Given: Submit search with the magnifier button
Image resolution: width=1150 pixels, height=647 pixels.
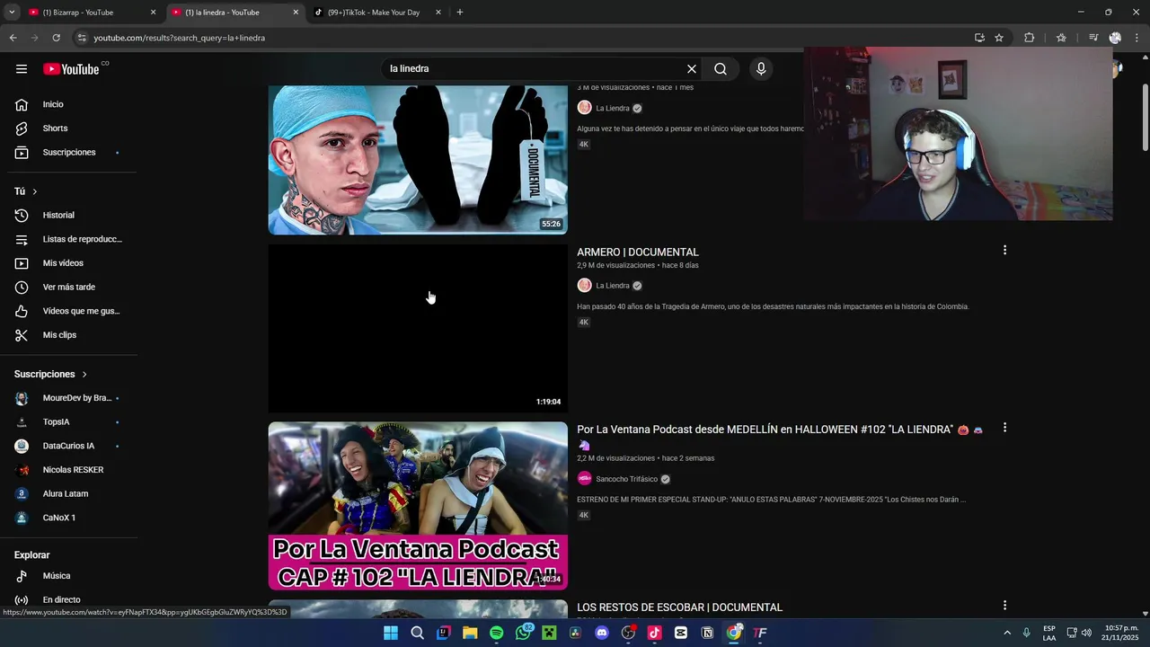Looking at the screenshot, I should (x=721, y=69).
